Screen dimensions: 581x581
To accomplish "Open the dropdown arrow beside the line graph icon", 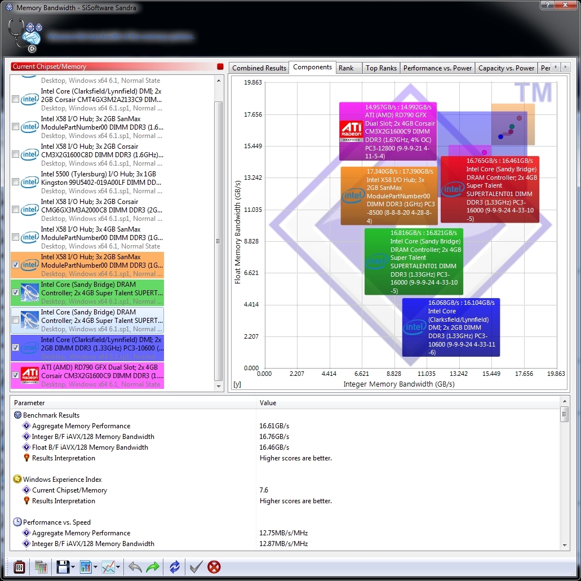I will pyautogui.click(x=118, y=567).
